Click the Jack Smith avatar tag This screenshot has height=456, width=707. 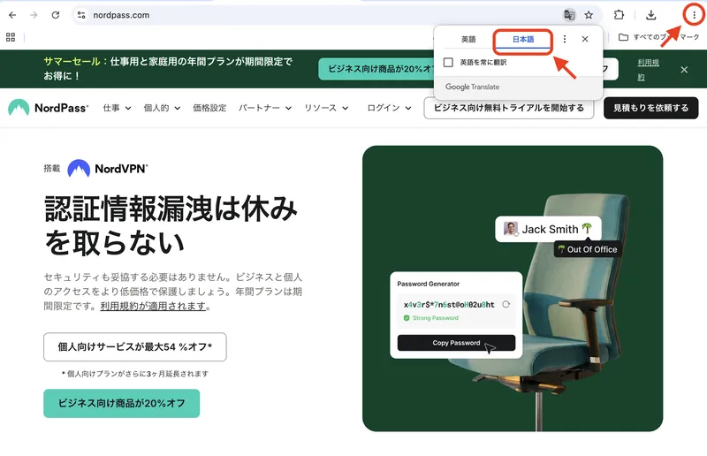point(548,229)
